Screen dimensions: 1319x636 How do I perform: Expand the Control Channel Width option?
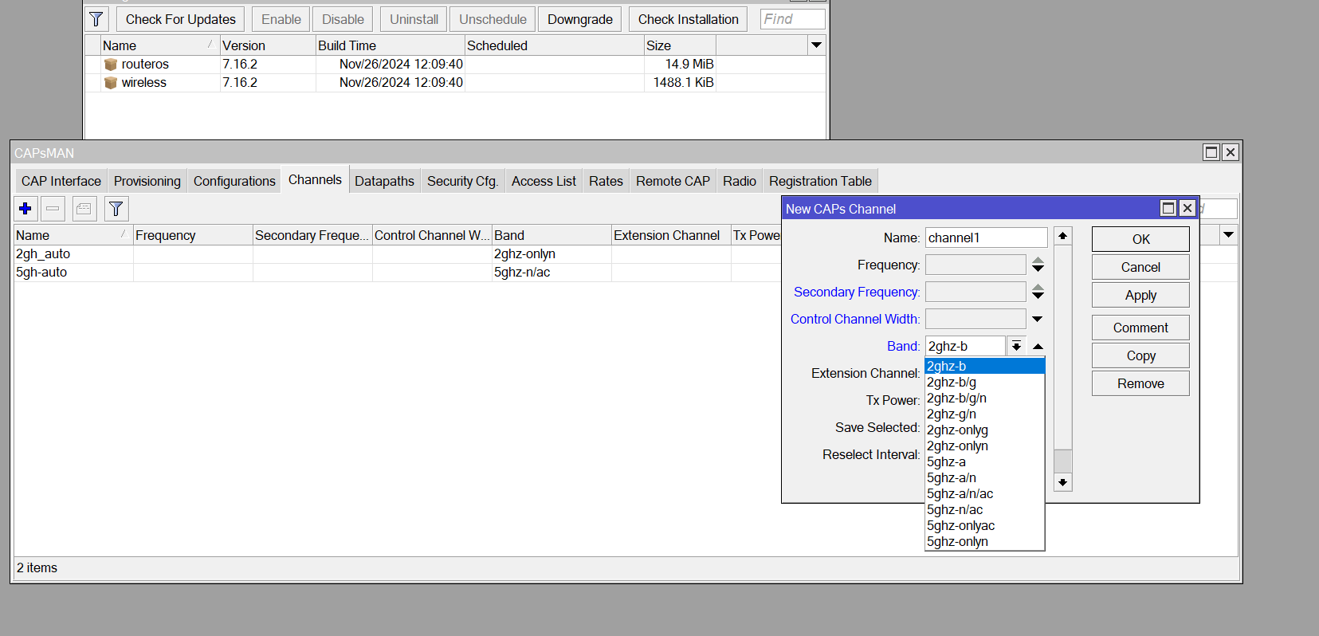(1038, 319)
